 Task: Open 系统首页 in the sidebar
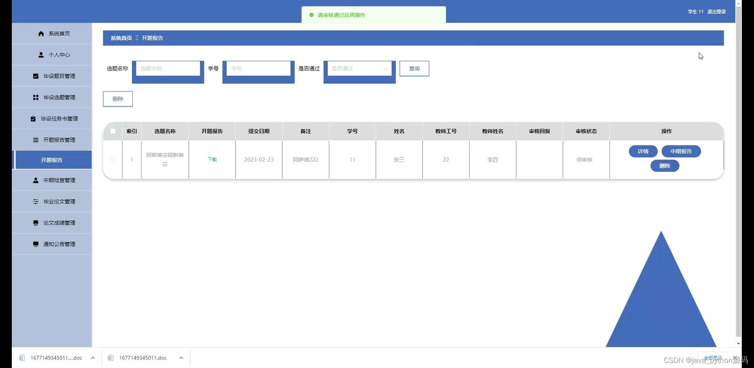[52, 33]
